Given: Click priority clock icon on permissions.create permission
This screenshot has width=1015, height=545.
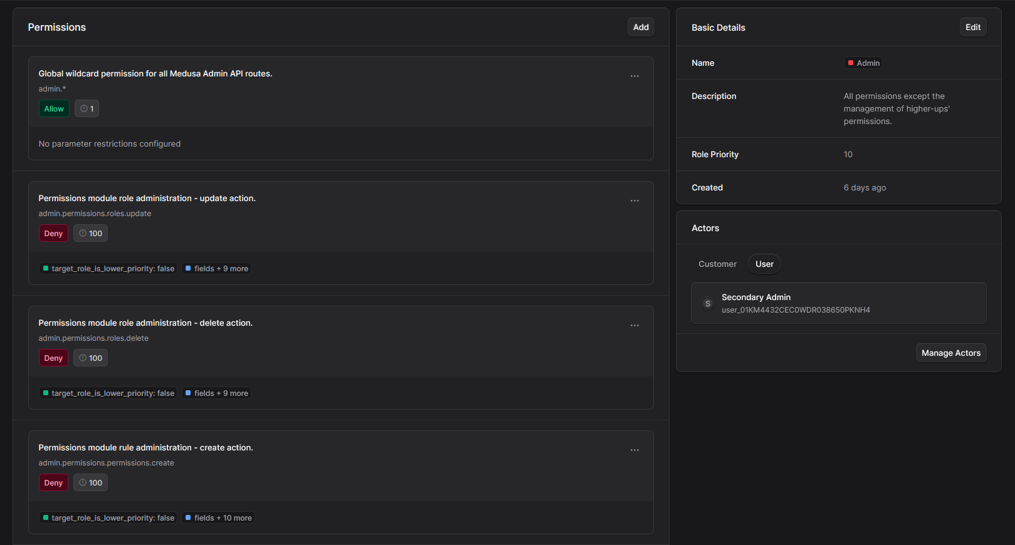Looking at the screenshot, I should pos(83,482).
